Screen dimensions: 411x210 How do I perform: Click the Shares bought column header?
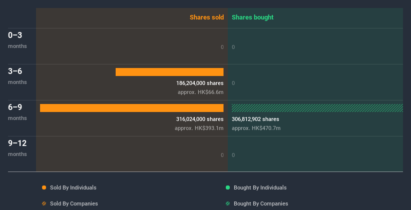tap(253, 17)
